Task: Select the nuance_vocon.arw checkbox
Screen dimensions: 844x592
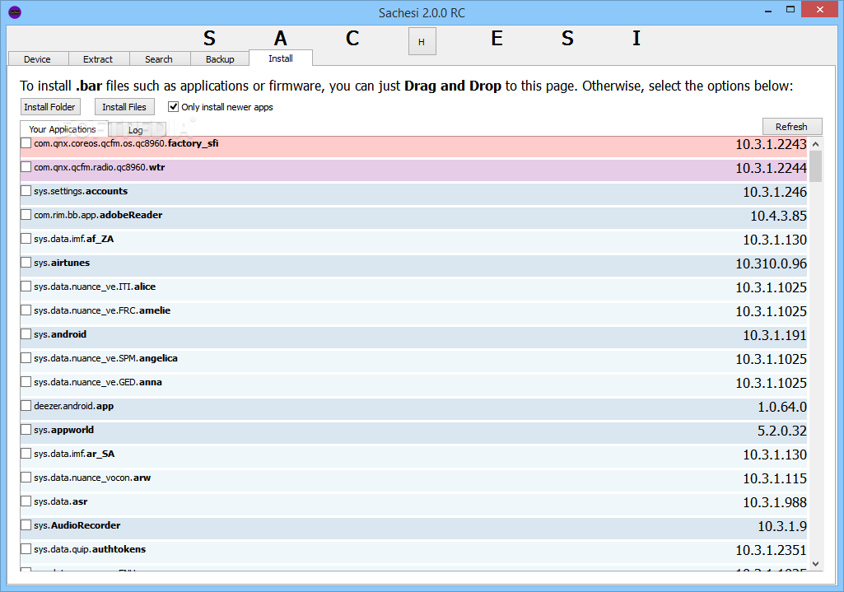Action: [x=26, y=477]
